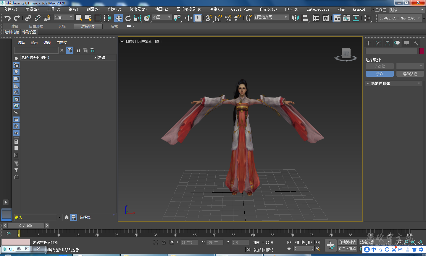Toggle the Scene Explorer button
Viewport: 426px width, 256px height.
[316, 18]
